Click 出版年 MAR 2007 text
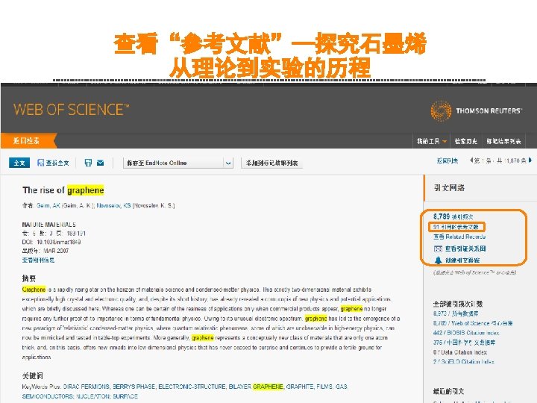The height and width of the screenshot is (403, 537). (x=45, y=251)
